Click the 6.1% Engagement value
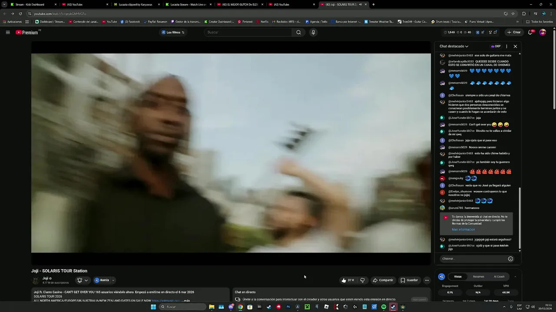This screenshot has width=556, height=312. [450, 292]
